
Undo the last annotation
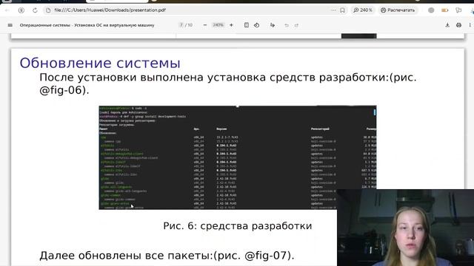287,25
